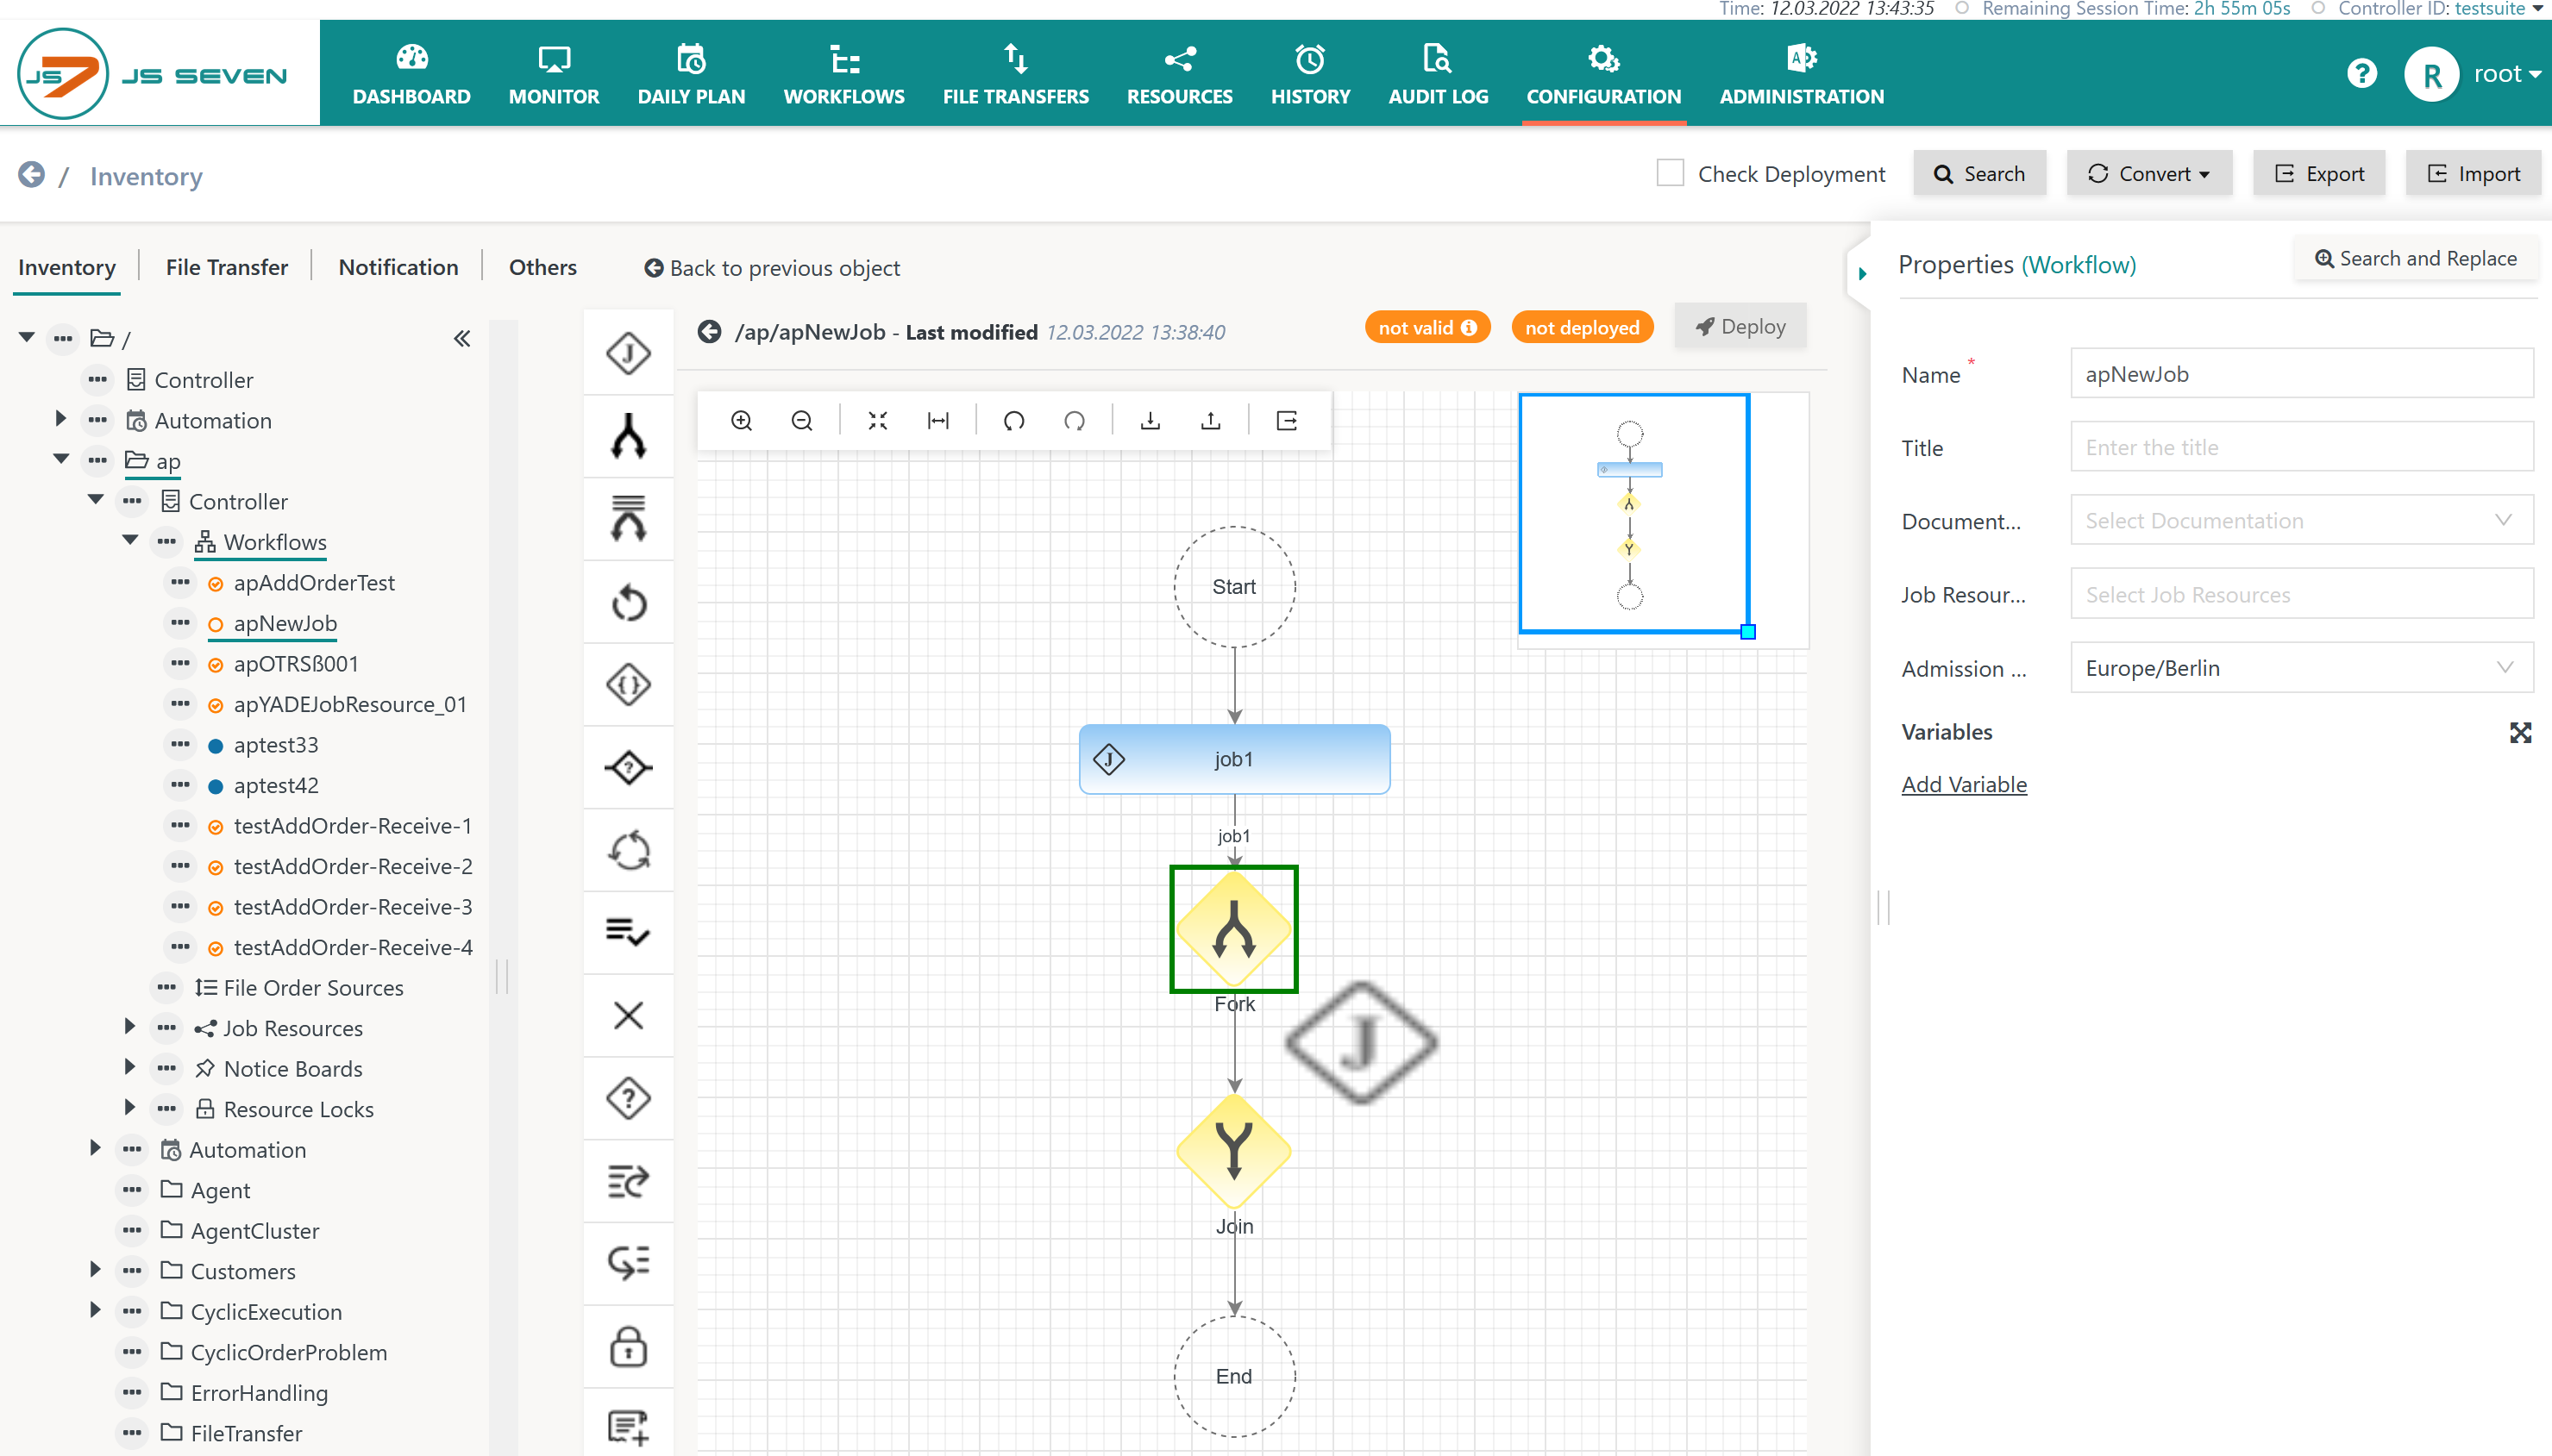Expand the Job Resources tree node

(129, 1026)
